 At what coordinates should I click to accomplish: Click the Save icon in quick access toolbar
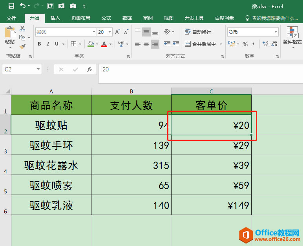[x=11, y=6]
